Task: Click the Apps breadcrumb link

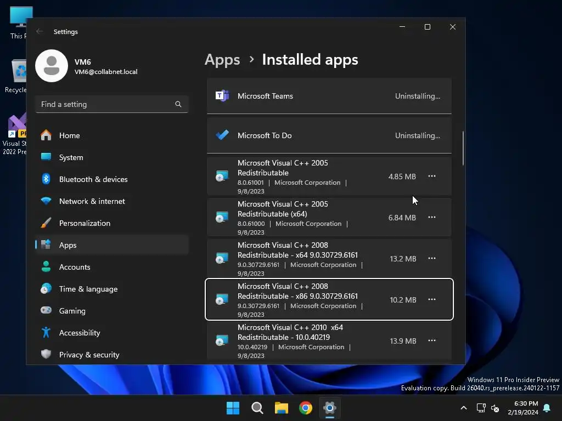Action: click(222, 60)
